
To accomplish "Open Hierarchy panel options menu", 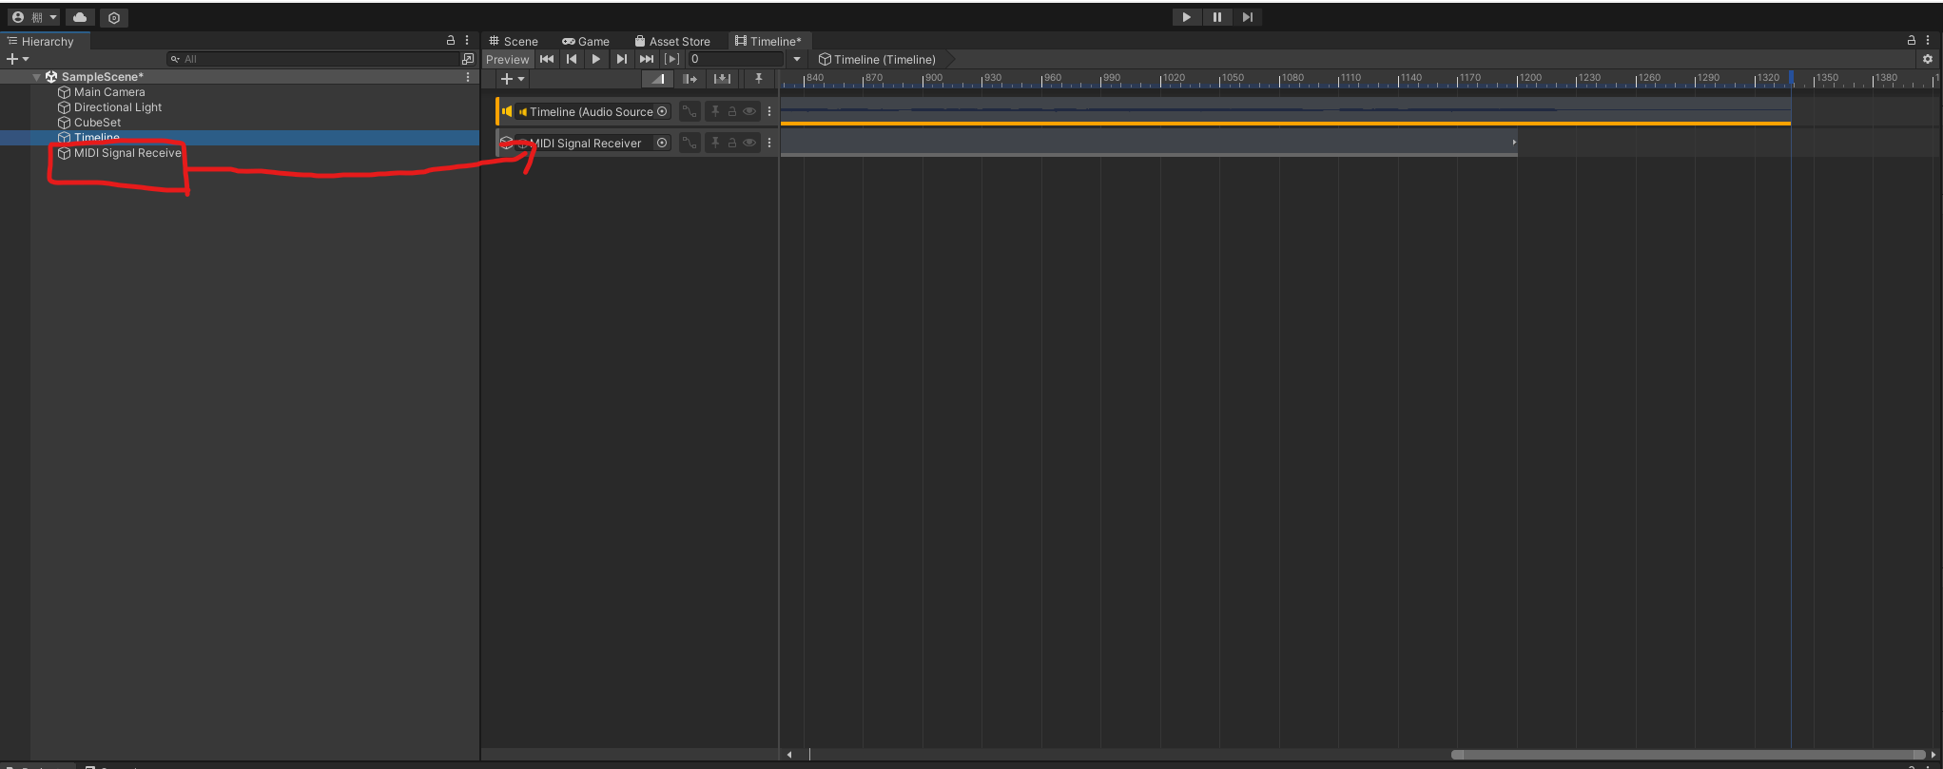I will [x=467, y=41].
